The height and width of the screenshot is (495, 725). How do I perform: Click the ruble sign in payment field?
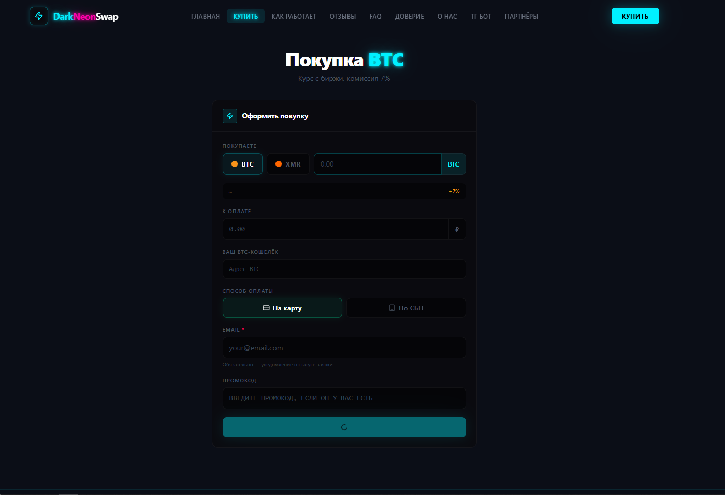[x=457, y=229]
